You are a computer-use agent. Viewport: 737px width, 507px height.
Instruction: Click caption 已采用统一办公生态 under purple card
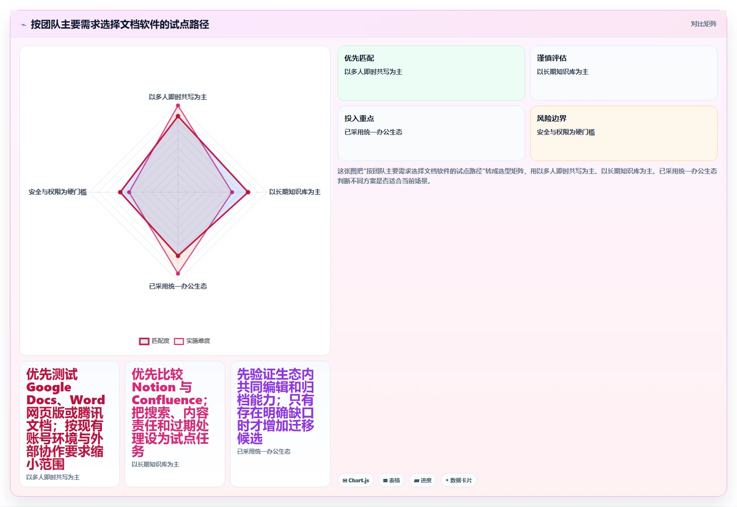(264, 452)
